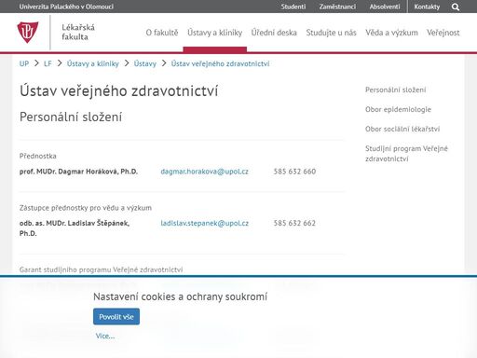Screen dimensions: 477x358
Task: Click the Personální složení heading
Action: click(x=71, y=117)
